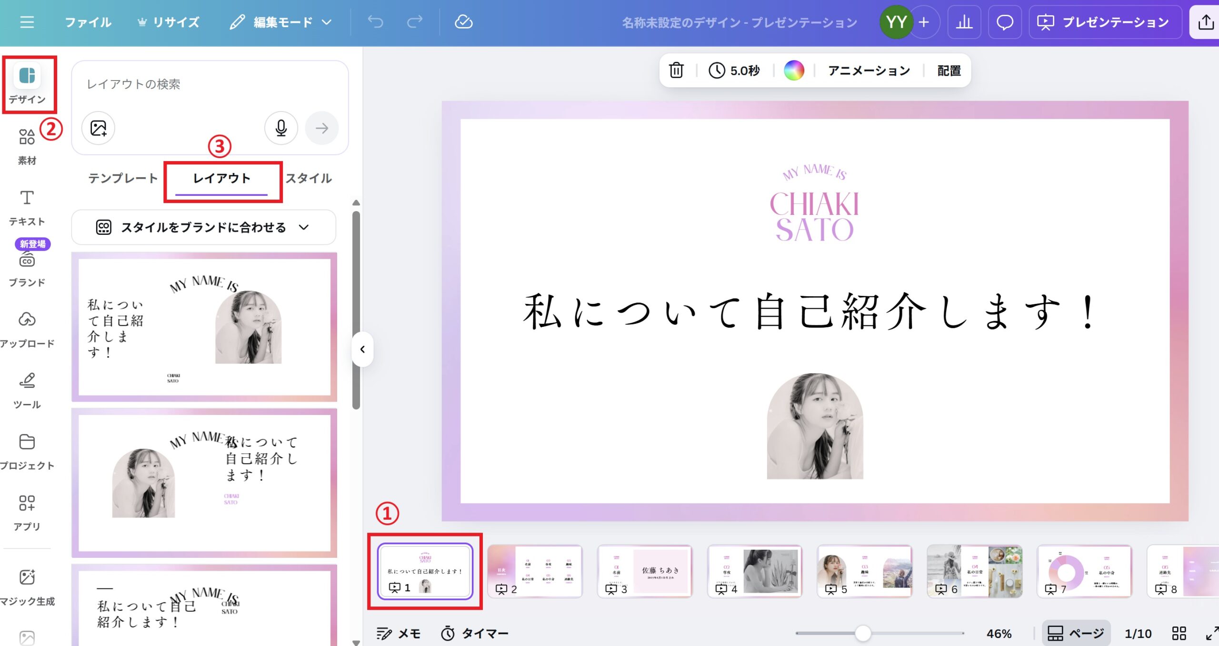1219x646 pixels.
Task: Delete page with trash icon
Action: 676,71
